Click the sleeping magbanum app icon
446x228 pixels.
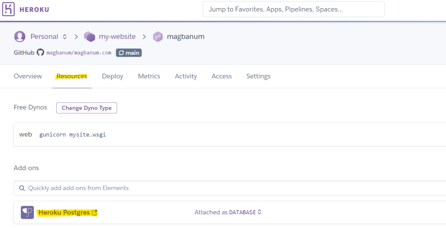(158, 36)
